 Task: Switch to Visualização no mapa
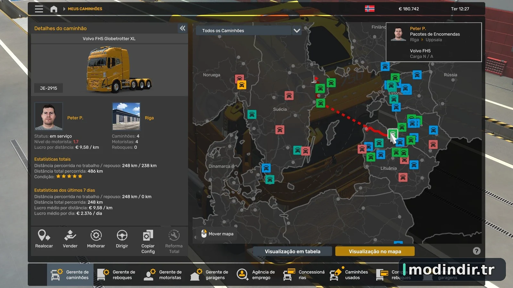tap(375, 252)
